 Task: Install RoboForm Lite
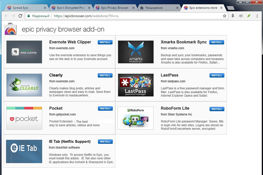coord(217,109)
